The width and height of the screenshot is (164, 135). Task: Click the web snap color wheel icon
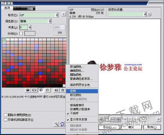pos(28,90)
